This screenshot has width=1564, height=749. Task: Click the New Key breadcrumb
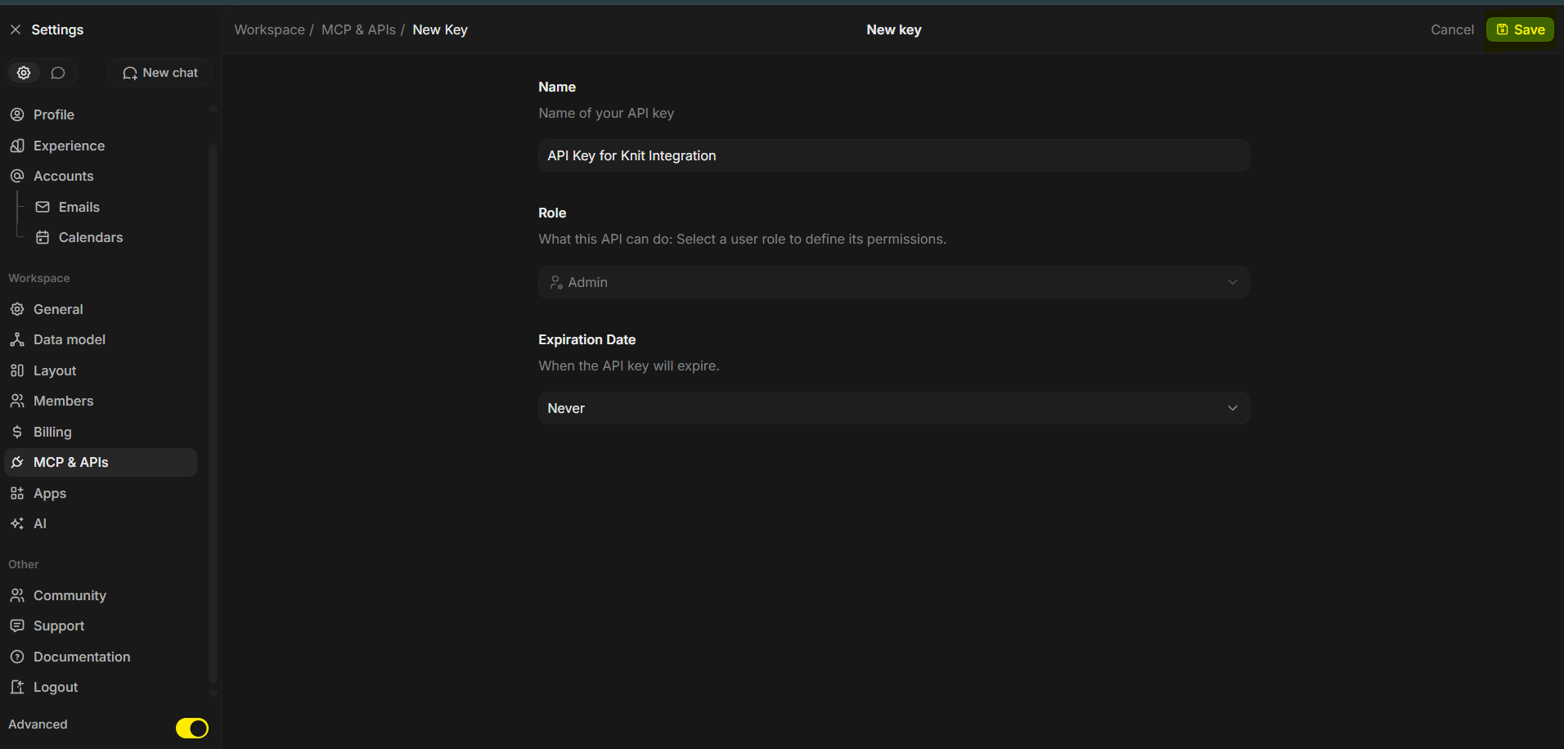(x=440, y=29)
